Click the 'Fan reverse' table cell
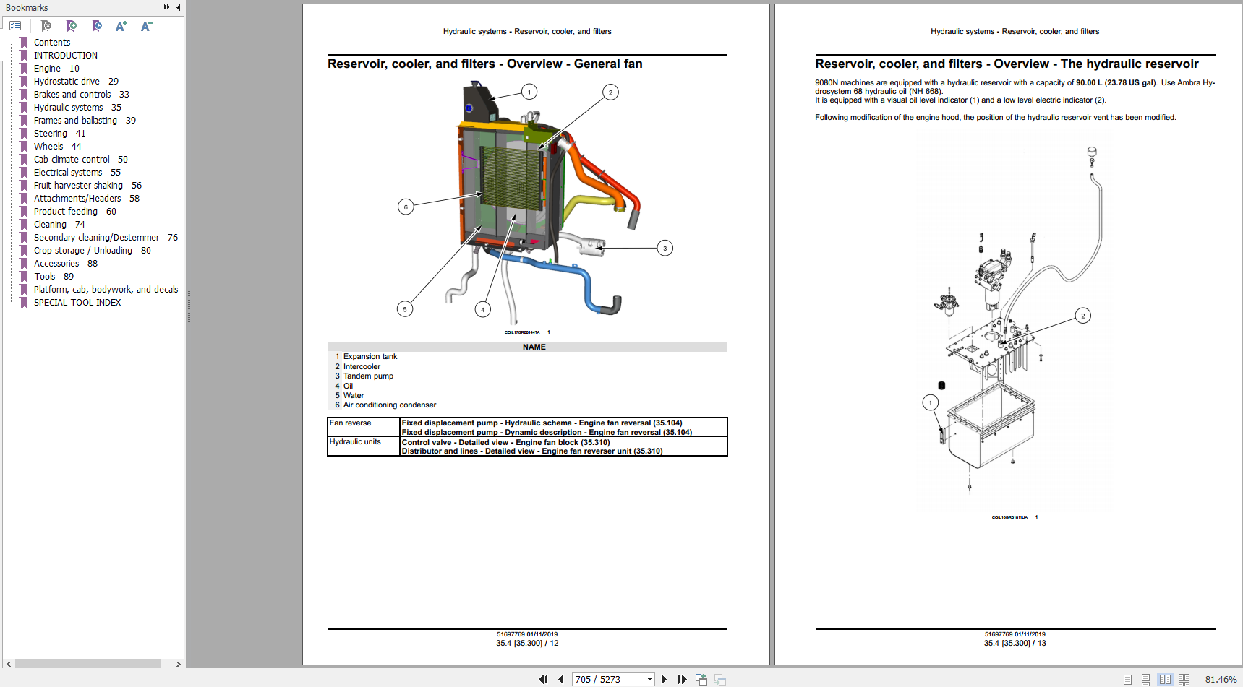This screenshot has height=687, width=1243. (x=364, y=428)
